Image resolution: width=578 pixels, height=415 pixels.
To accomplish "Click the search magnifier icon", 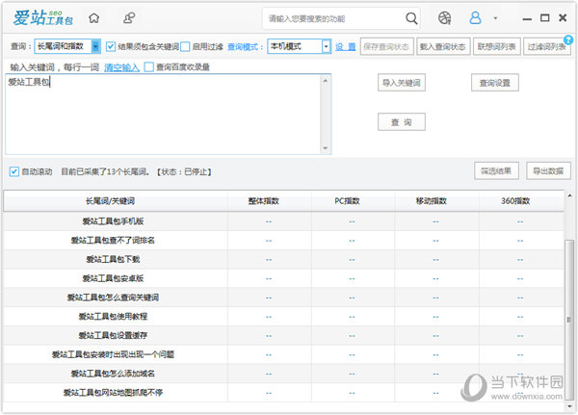I will [x=411, y=18].
